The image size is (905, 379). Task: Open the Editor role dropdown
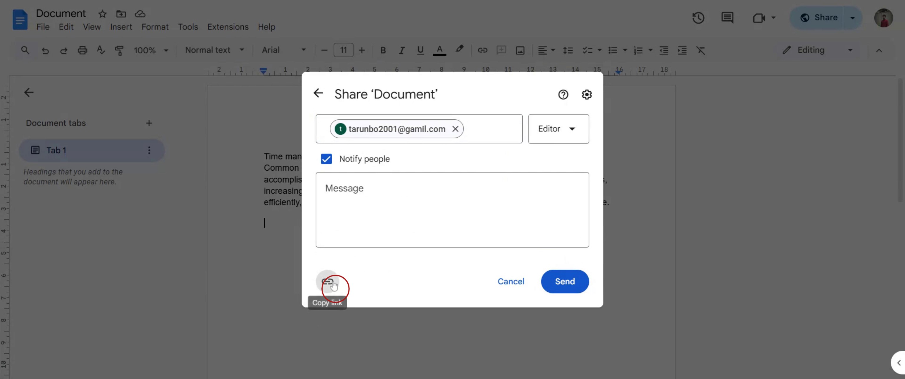point(558,129)
